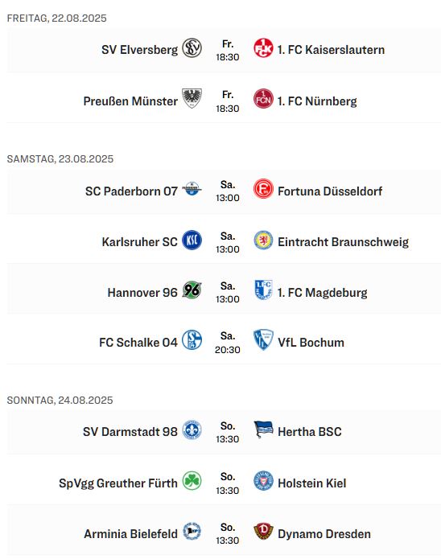The height and width of the screenshot is (559, 441).
Task: Open the SV Darmstadt 98 team name
Action: (130, 432)
